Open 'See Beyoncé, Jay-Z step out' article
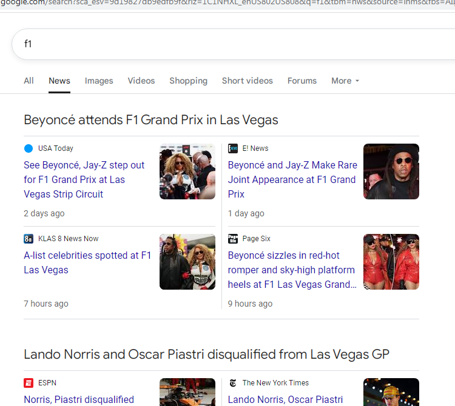Screen dimensions: 455x406 tap(84, 180)
